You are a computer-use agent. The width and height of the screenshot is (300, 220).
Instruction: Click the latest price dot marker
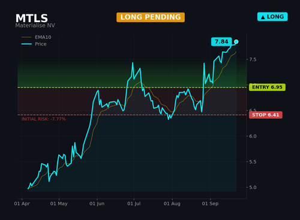pyautogui.click(x=236, y=41)
